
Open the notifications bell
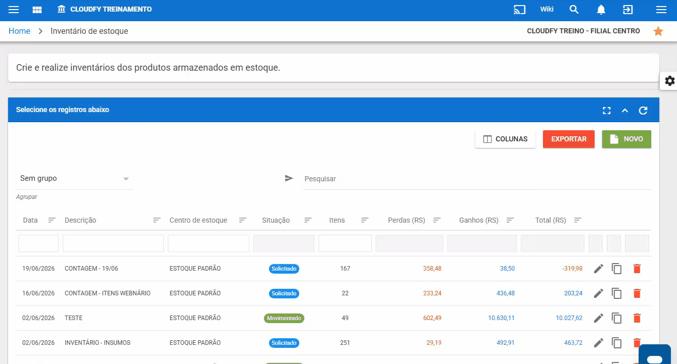pyautogui.click(x=601, y=10)
